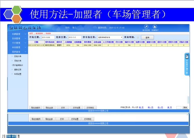The height and width of the screenshot is (138, 194).
Task: Select 日统计表 in the sidebar
Action: coord(18,56)
